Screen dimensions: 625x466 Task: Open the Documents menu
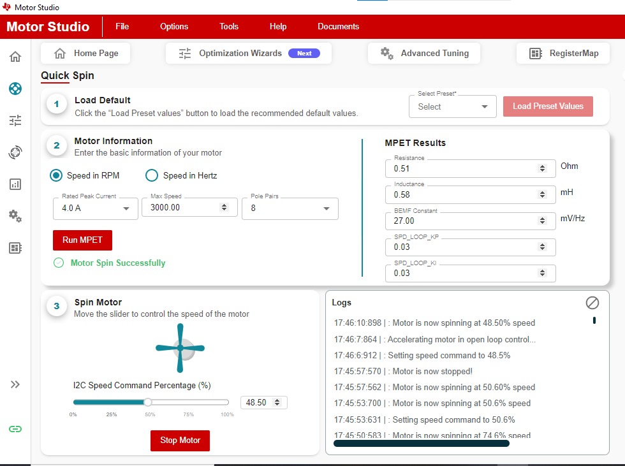click(338, 26)
